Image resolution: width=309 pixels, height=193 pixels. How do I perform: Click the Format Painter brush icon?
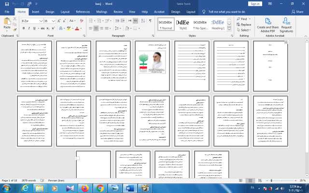pyautogui.click(x=15, y=29)
